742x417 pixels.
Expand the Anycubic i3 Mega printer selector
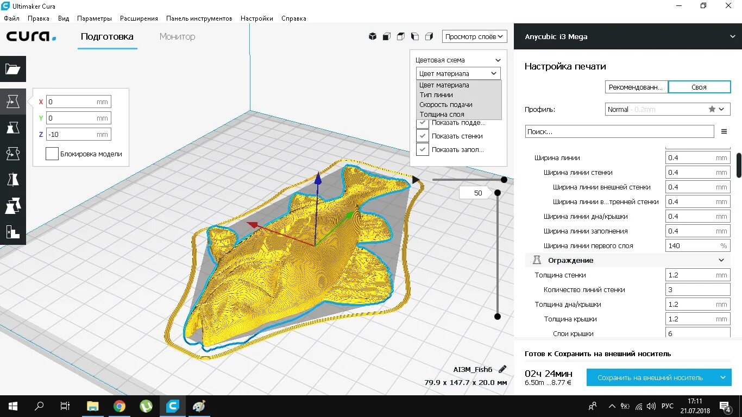[x=628, y=37]
